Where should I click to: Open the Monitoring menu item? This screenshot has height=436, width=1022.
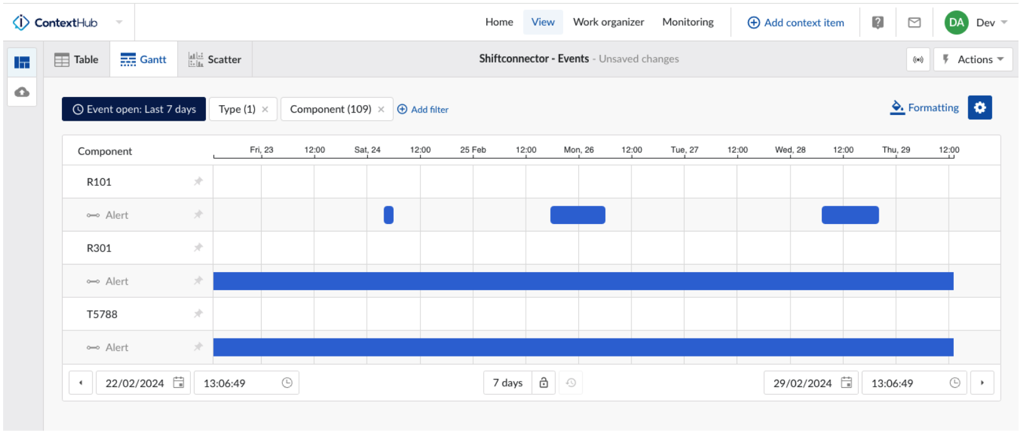[x=687, y=22]
